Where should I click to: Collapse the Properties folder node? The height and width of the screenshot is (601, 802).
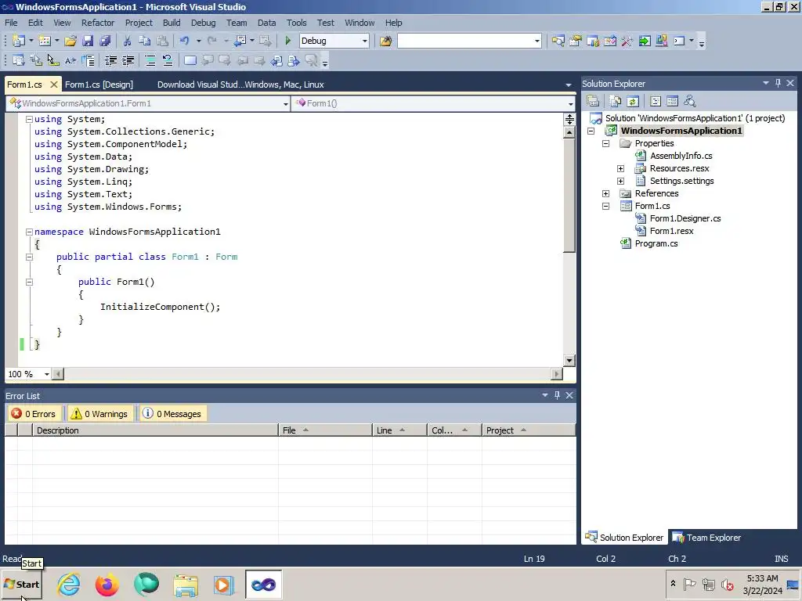pyautogui.click(x=605, y=144)
